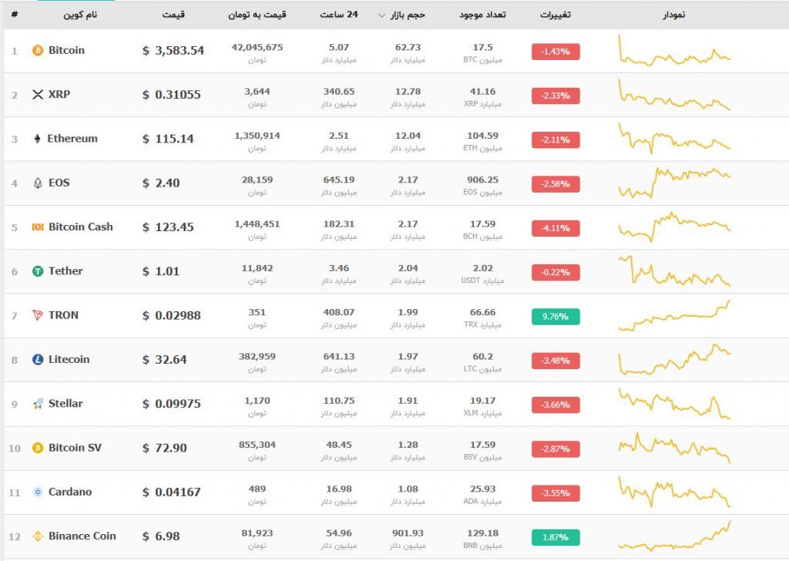Image resolution: width=789 pixels, height=561 pixels.
Task: Sort by the قیمت column header
Action: tap(173, 15)
